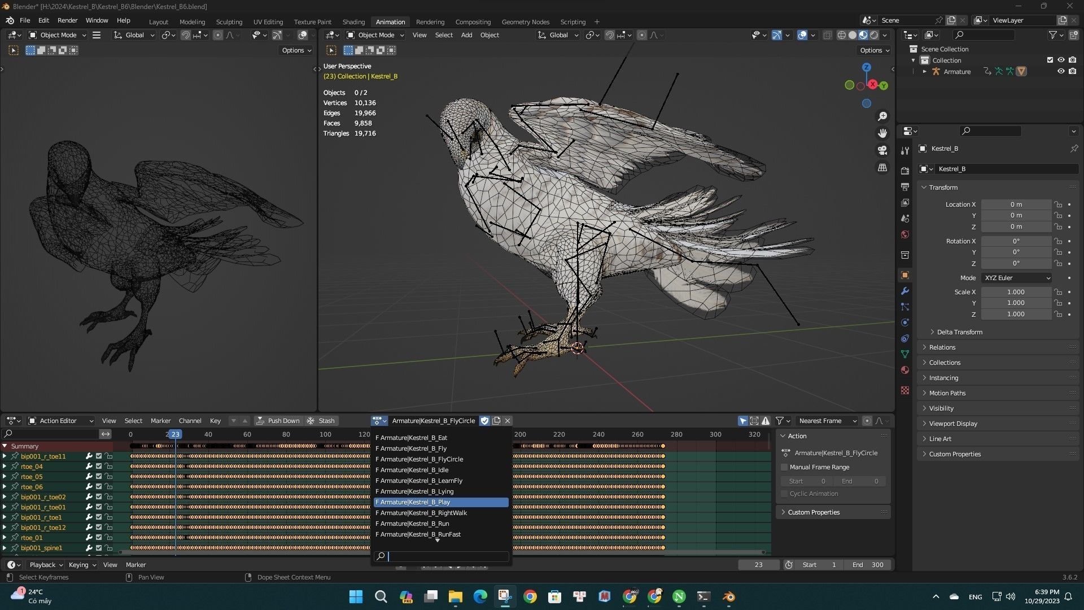The height and width of the screenshot is (610, 1084).
Task: Toggle the lock on rtoe_05 channel
Action: click(x=108, y=477)
